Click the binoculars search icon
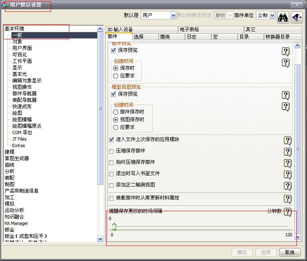This screenshot has width=307, height=261. click(283, 17)
